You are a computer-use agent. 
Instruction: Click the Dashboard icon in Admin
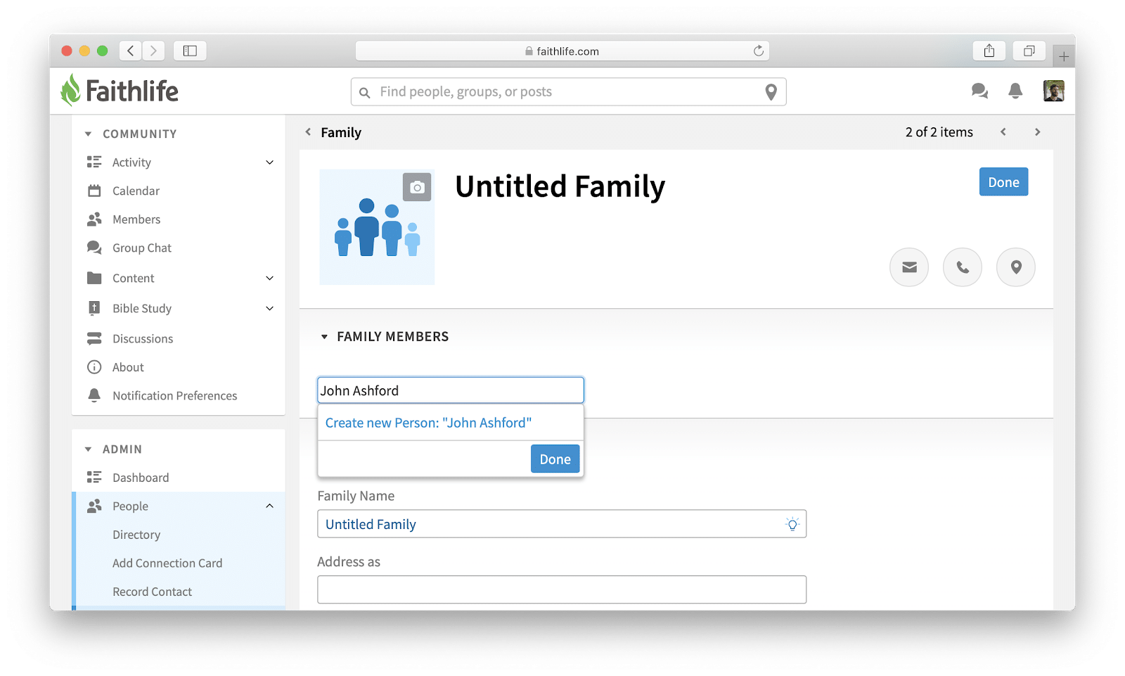94,478
